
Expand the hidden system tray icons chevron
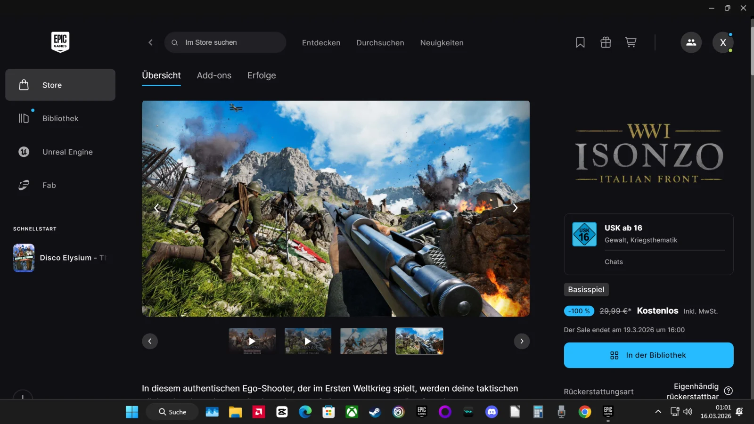(658, 412)
